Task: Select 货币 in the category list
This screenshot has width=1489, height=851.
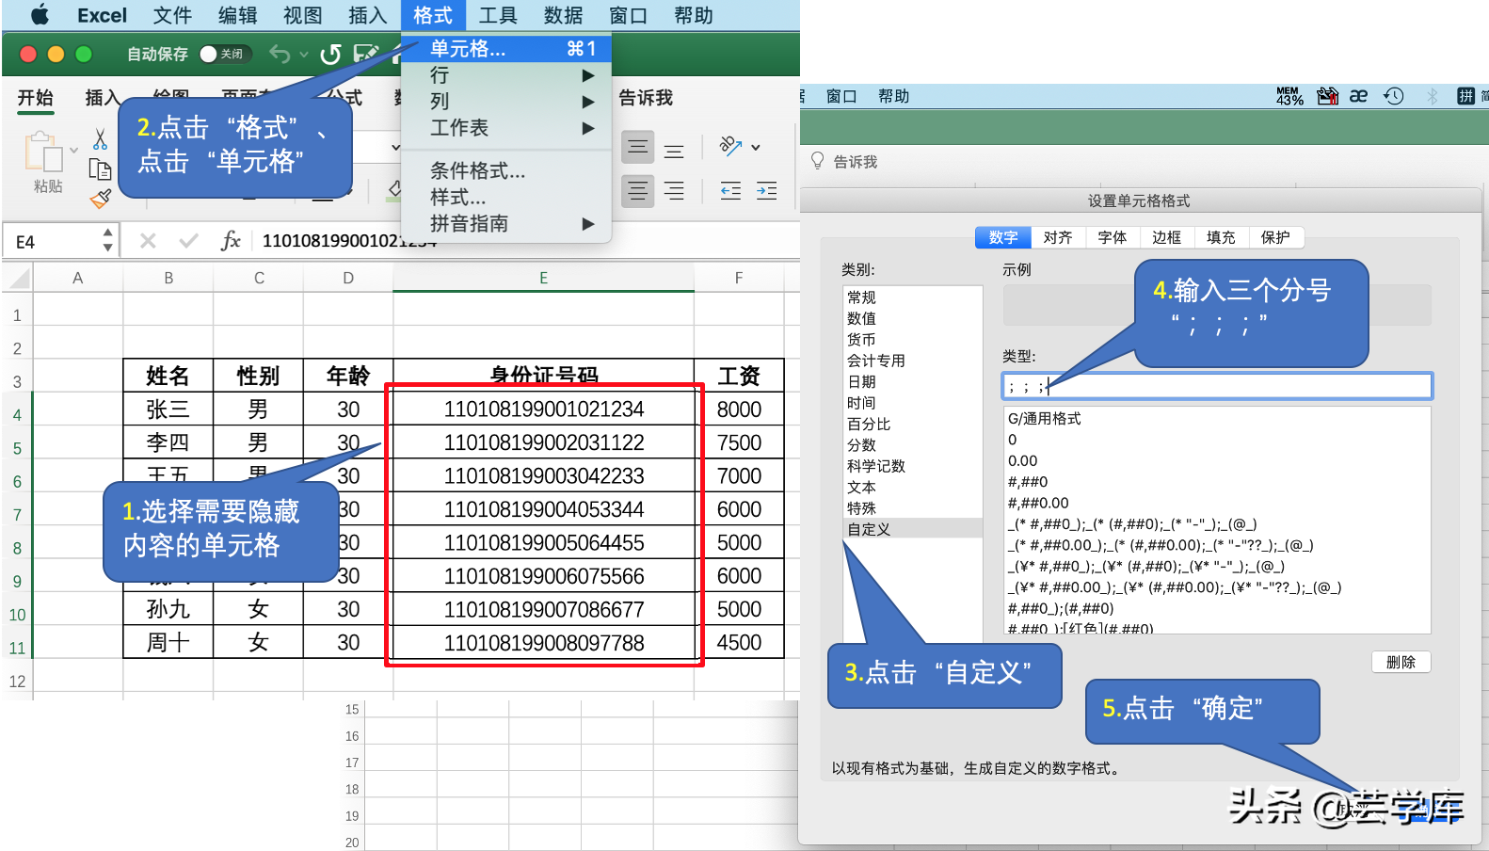Action: [913, 339]
